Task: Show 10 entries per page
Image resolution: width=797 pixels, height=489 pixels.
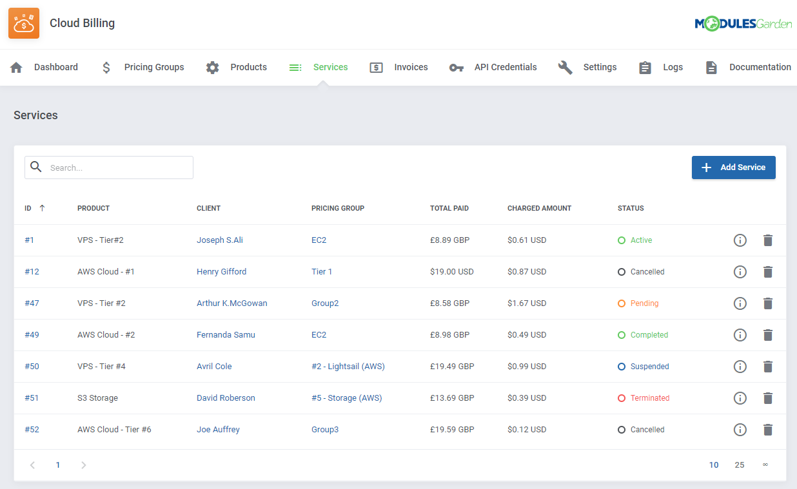Action: [x=714, y=465]
